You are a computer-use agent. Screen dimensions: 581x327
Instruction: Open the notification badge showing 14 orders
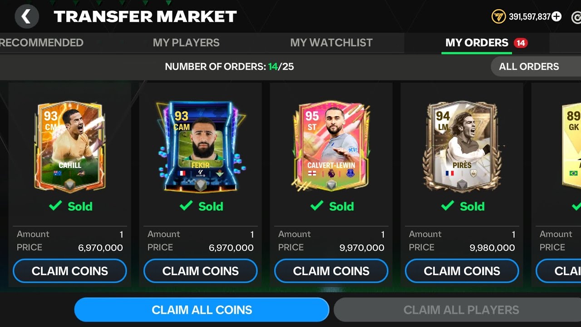point(520,43)
